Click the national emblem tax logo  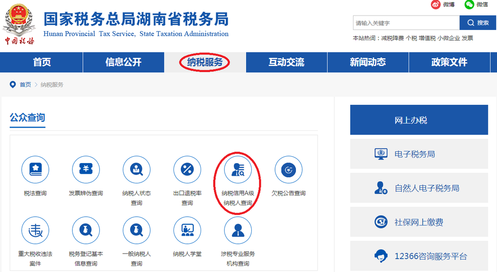(19, 24)
